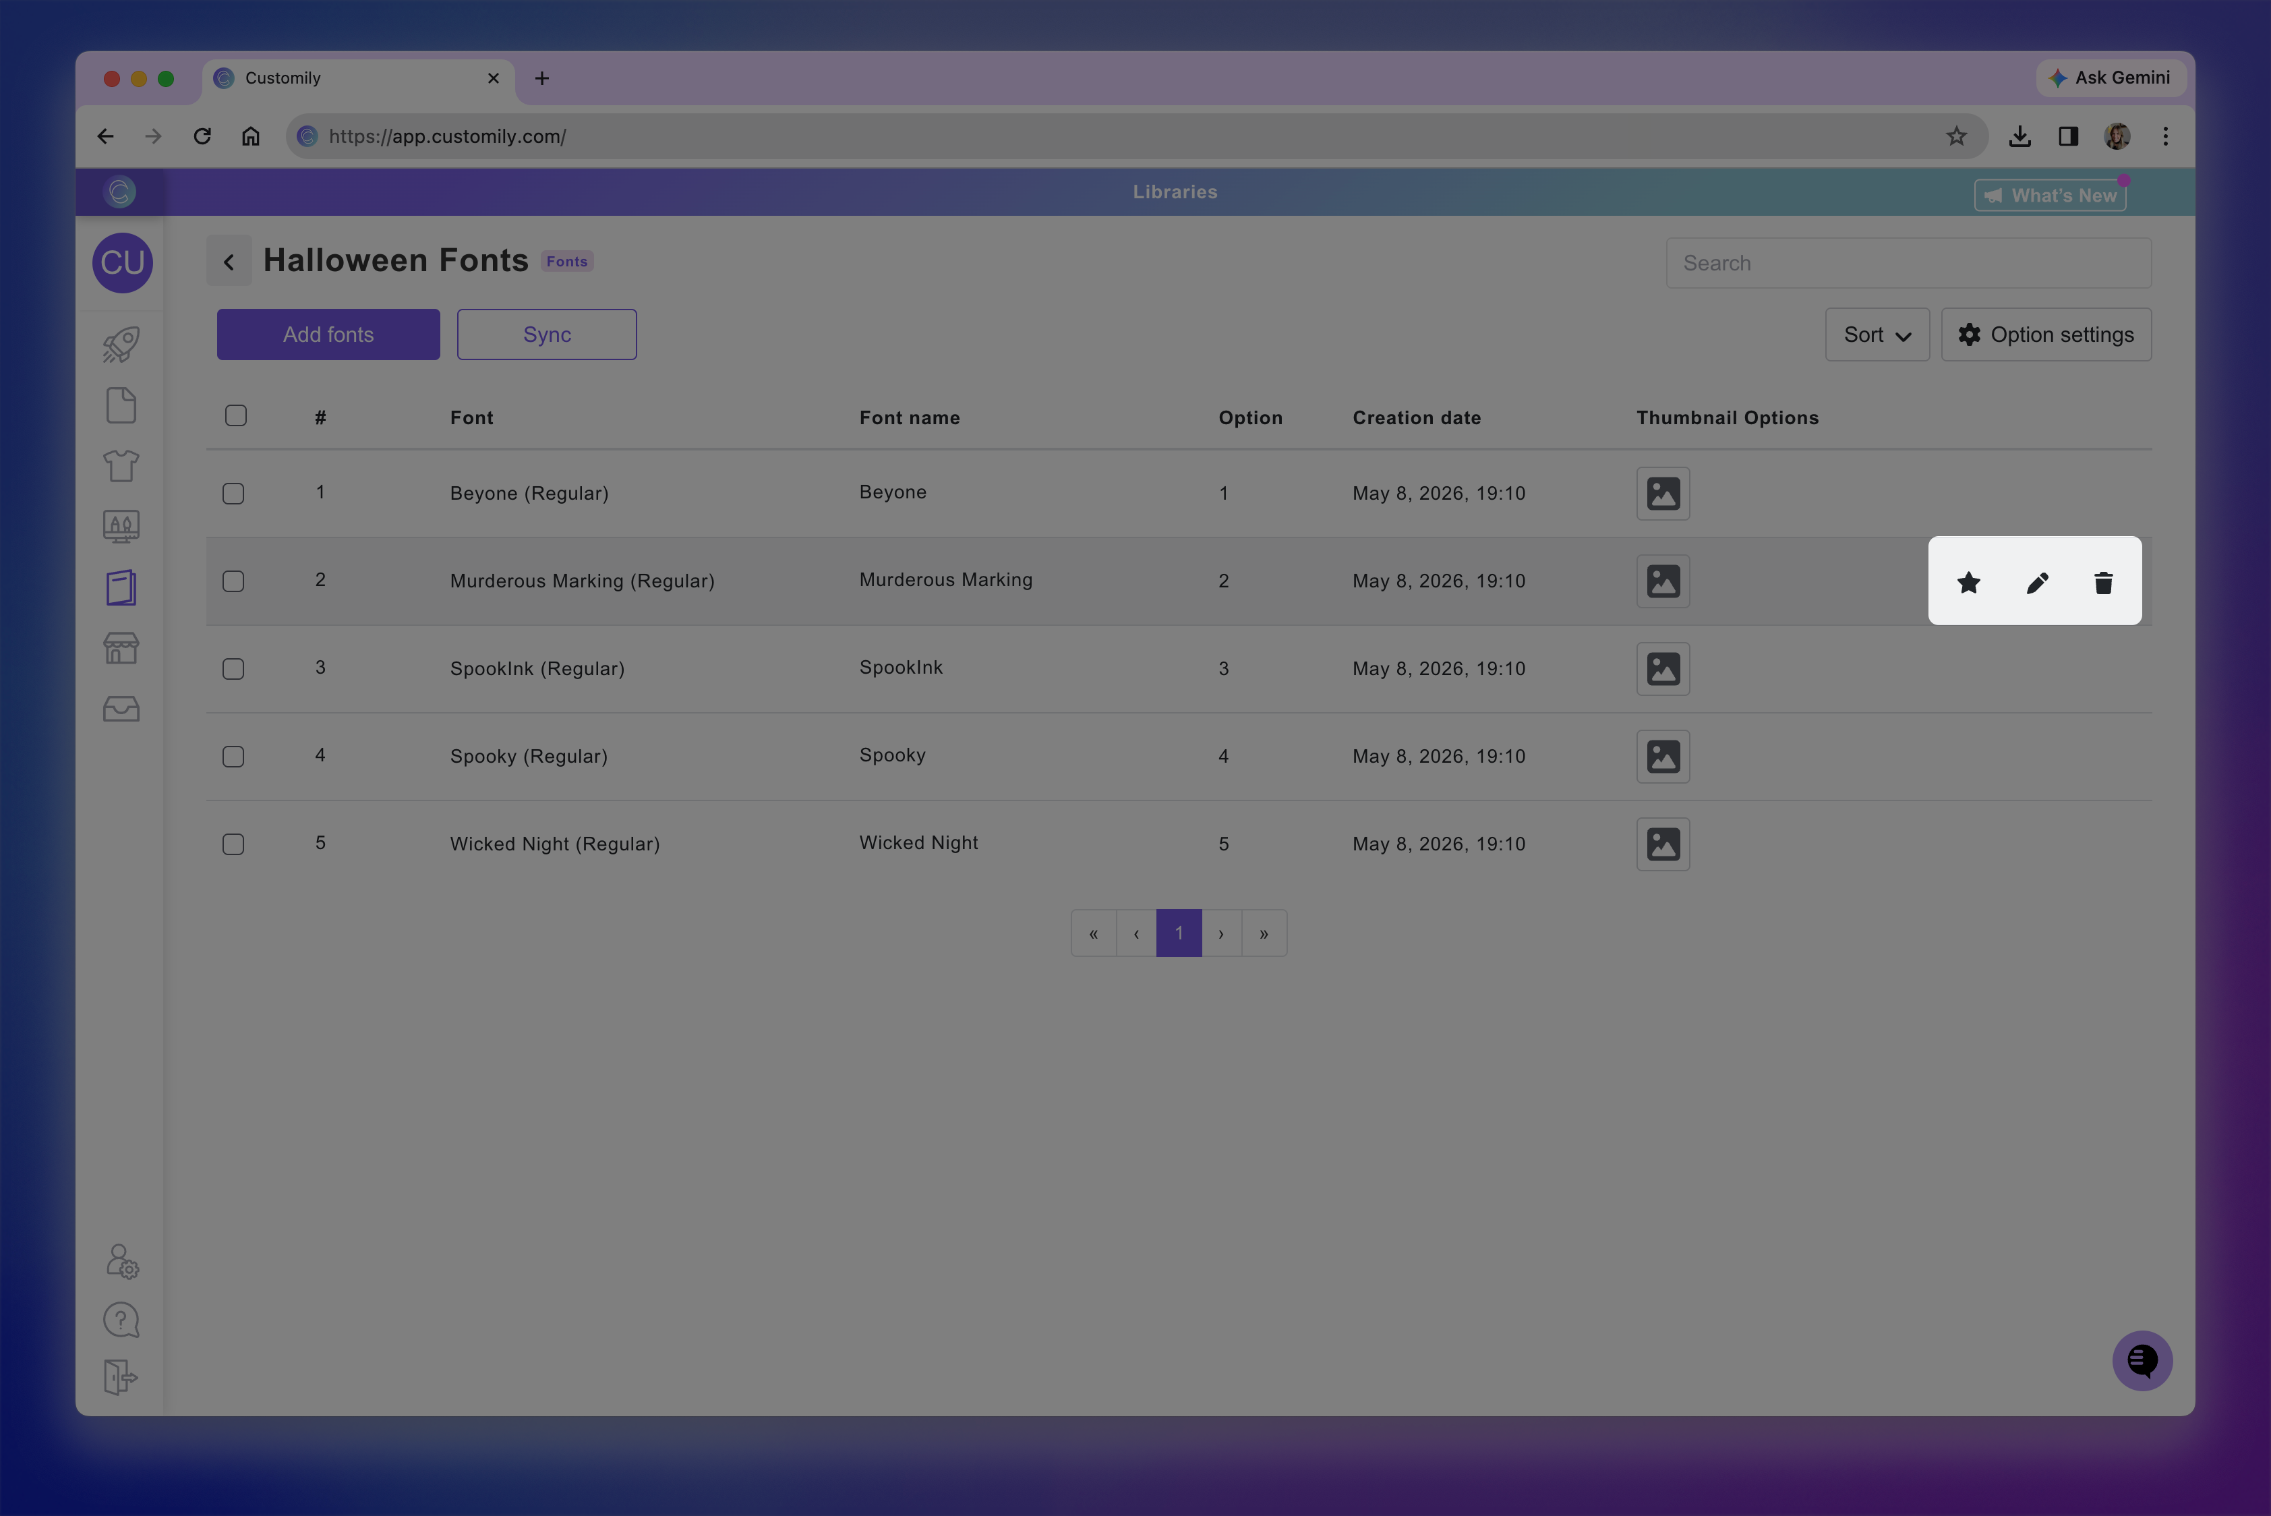Click the Creation date column header
The height and width of the screenshot is (1516, 2271).
(1417, 417)
